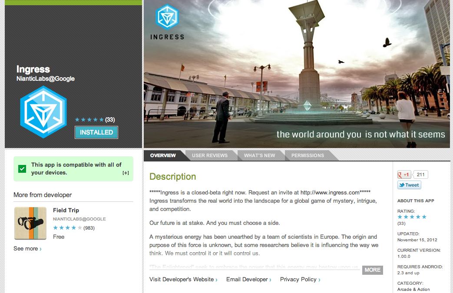This screenshot has width=453, height=293.
Task: Open the Permissions tab
Action: (308, 155)
